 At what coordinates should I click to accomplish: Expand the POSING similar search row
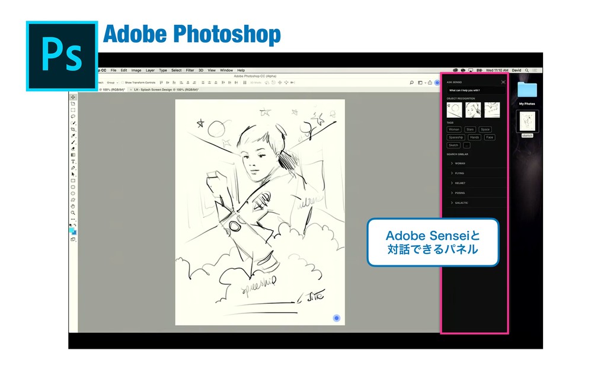[476, 192]
